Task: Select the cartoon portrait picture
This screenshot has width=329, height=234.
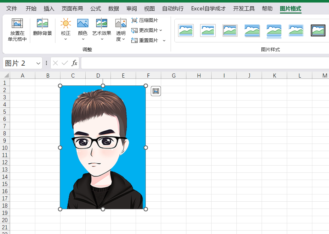Action: 103,147
